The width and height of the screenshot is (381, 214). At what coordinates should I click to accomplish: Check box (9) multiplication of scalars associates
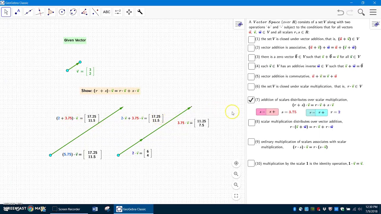click(x=251, y=142)
